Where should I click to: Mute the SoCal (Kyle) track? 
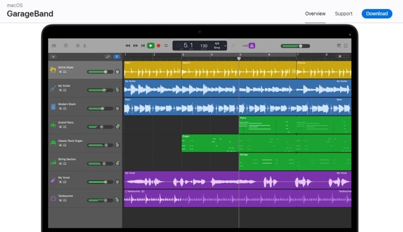(60, 72)
